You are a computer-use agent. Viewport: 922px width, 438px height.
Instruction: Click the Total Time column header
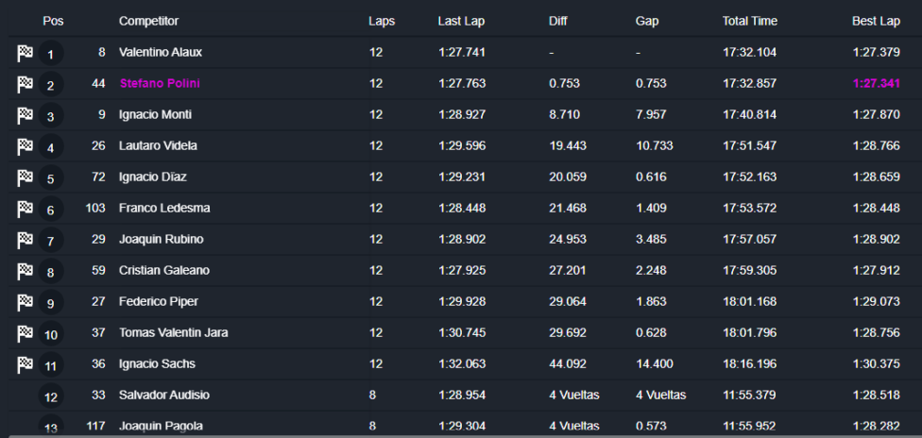(749, 21)
